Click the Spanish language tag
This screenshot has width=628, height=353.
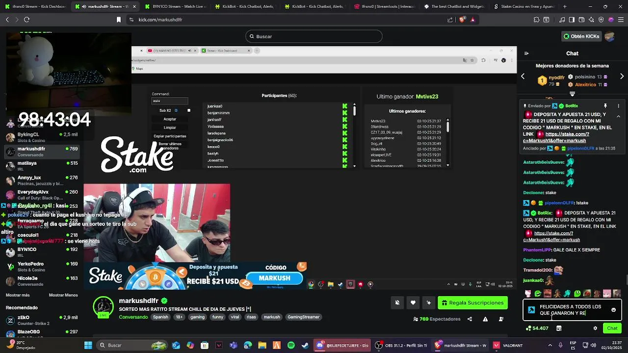[x=160, y=317]
